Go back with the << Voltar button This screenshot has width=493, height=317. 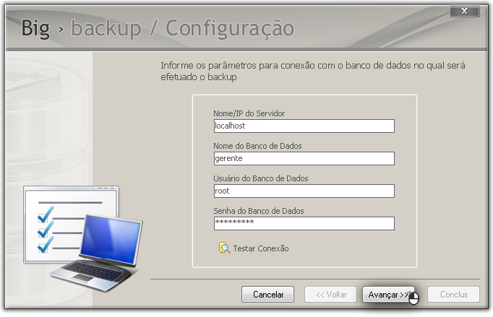(331, 295)
